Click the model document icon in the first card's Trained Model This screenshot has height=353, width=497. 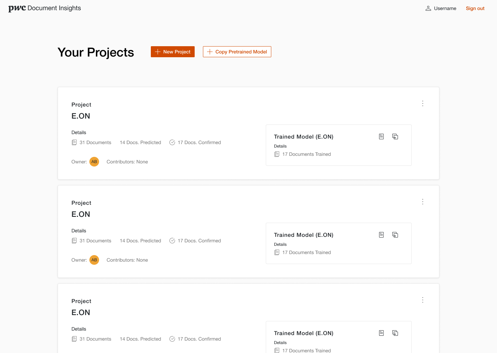coord(381,137)
